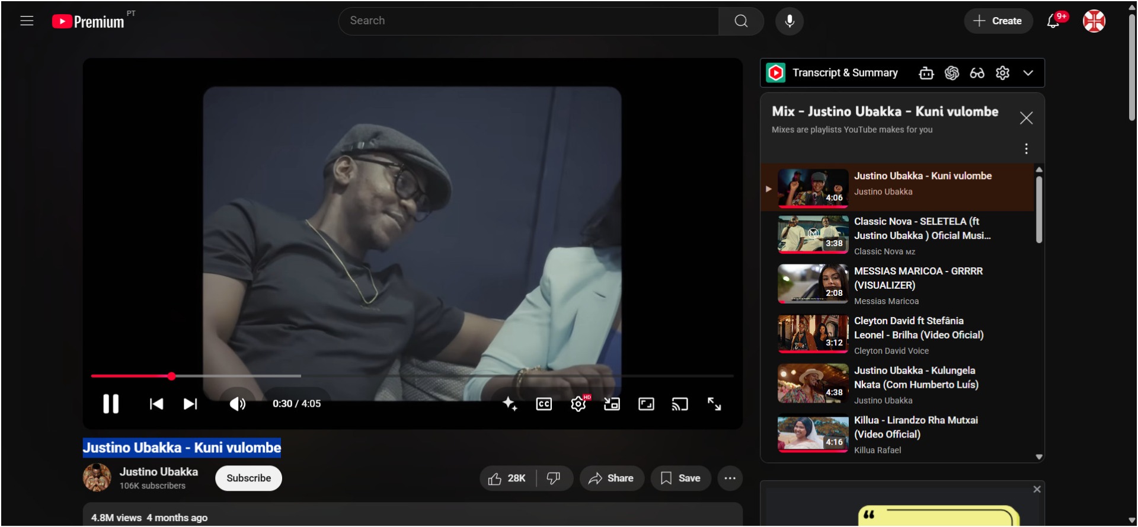Open Justino Ubakka channel avatar
Screen dimensions: 1138x527
coord(97,478)
